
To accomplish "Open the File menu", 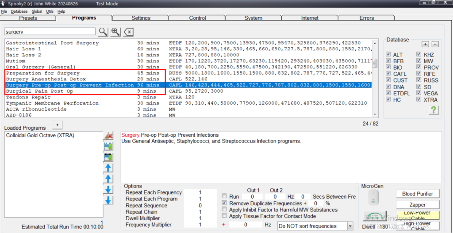I will click(4, 11).
